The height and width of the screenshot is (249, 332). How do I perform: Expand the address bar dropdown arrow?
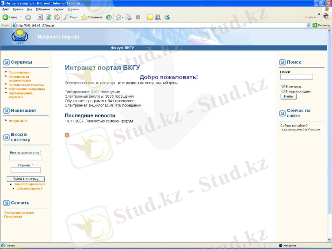pyautogui.click(x=309, y=25)
